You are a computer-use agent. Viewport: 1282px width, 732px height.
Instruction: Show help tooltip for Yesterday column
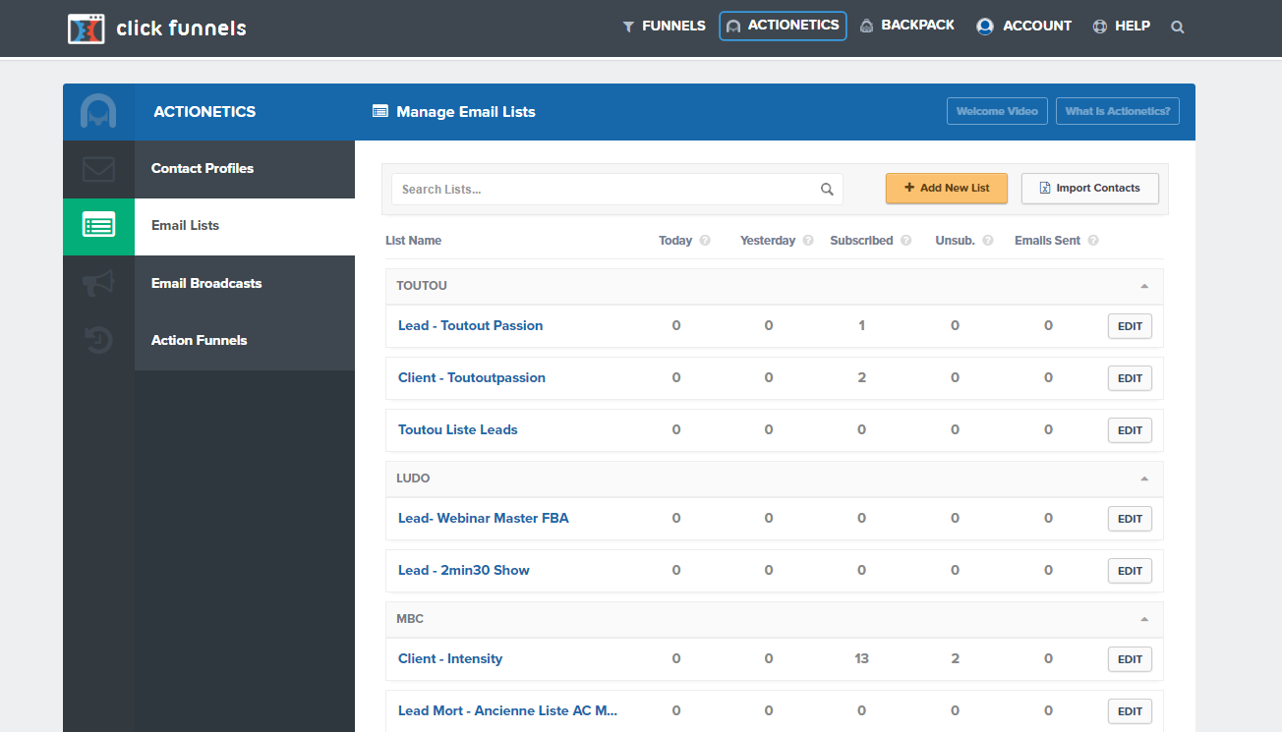pyautogui.click(x=808, y=241)
